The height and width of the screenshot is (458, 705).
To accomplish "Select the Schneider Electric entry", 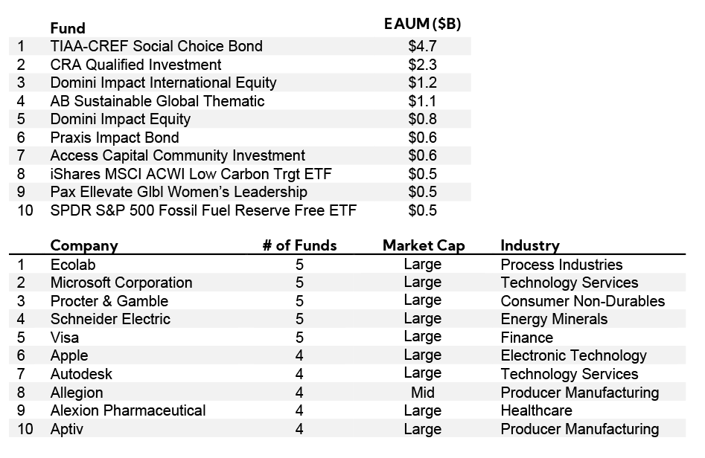I will (x=110, y=319).
